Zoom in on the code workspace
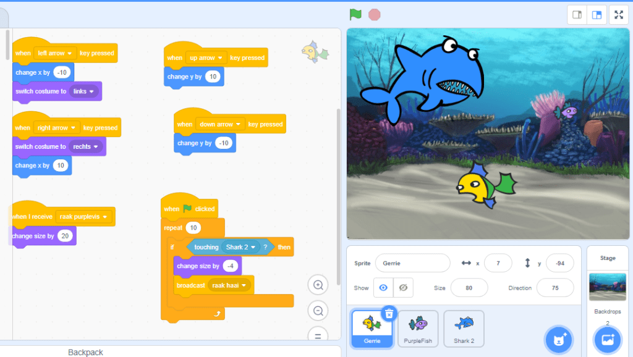Screen dimensions: 633x357 tap(318, 285)
